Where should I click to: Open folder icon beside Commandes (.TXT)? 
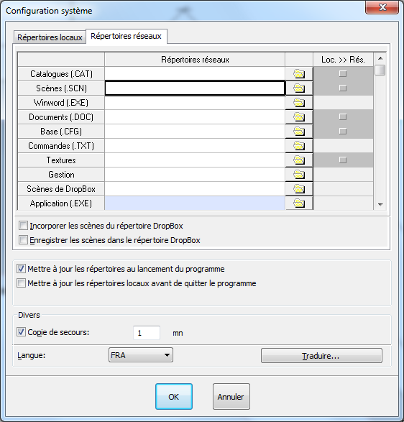coord(299,146)
